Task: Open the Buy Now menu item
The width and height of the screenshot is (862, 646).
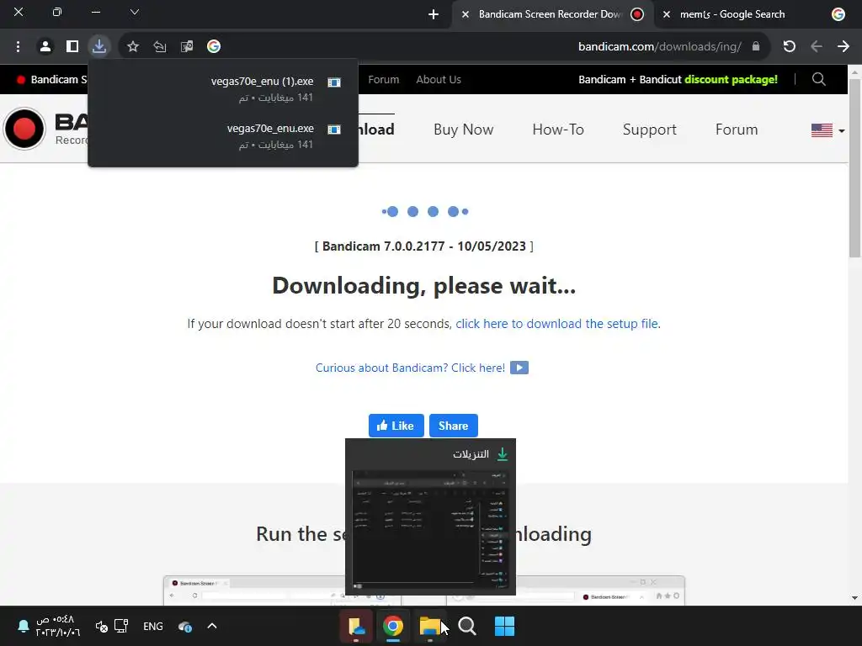Action: coord(464,130)
